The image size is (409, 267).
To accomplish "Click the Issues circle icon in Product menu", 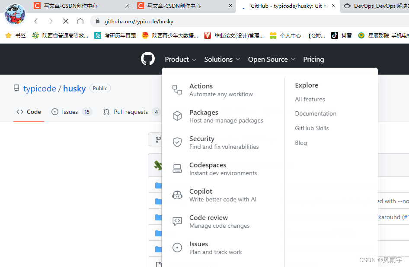I will [x=177, y=248].
